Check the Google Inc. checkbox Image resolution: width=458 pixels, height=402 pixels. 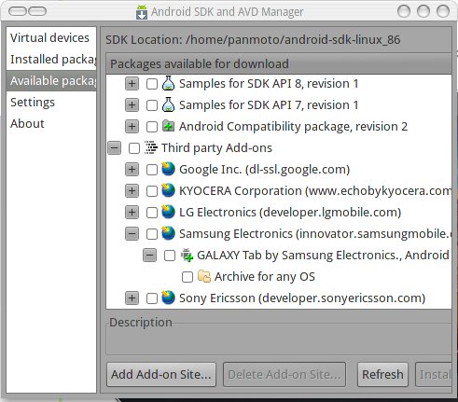[x=152, y=170]
